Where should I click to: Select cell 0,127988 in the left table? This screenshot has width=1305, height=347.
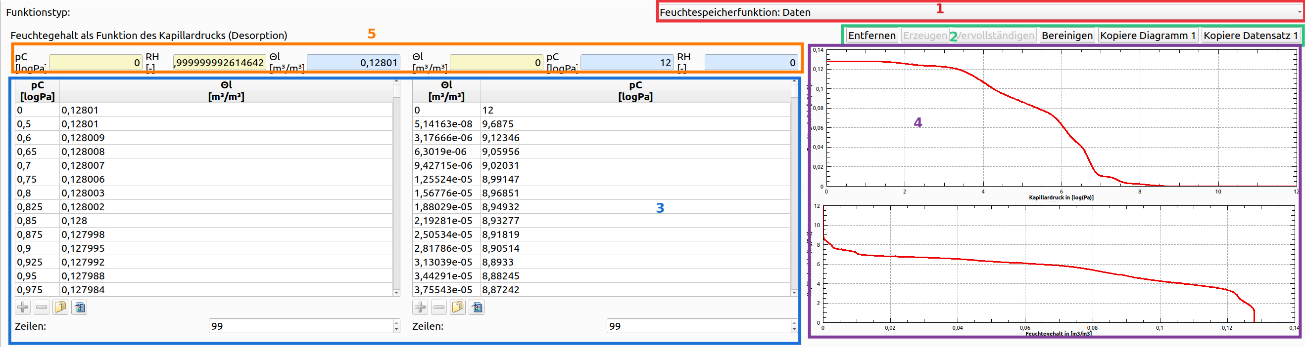pyautogui.click(x=227, y=276)
